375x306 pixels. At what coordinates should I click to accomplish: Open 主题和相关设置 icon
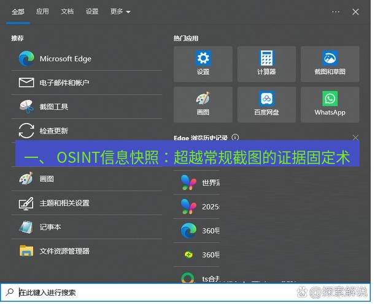[x=26, y=203]
